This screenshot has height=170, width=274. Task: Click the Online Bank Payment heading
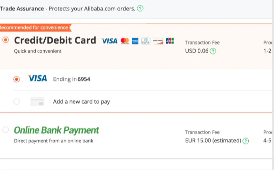[x=56, y=130]
